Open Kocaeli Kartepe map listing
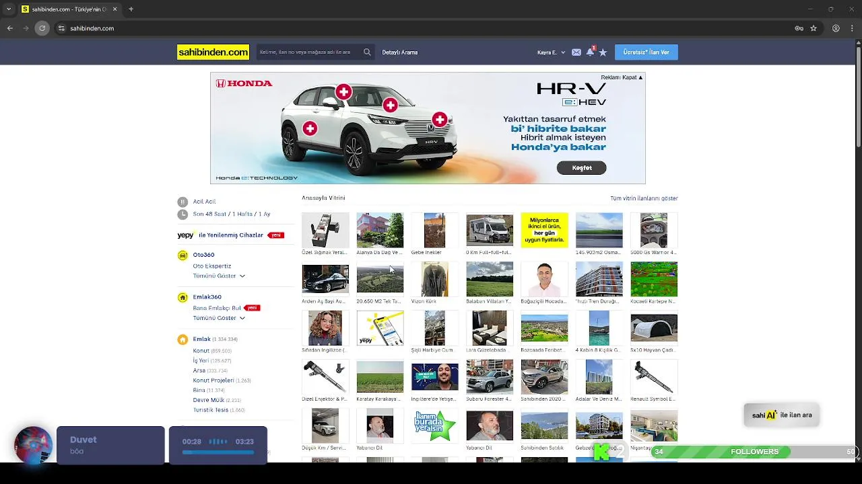 (654, 279)
